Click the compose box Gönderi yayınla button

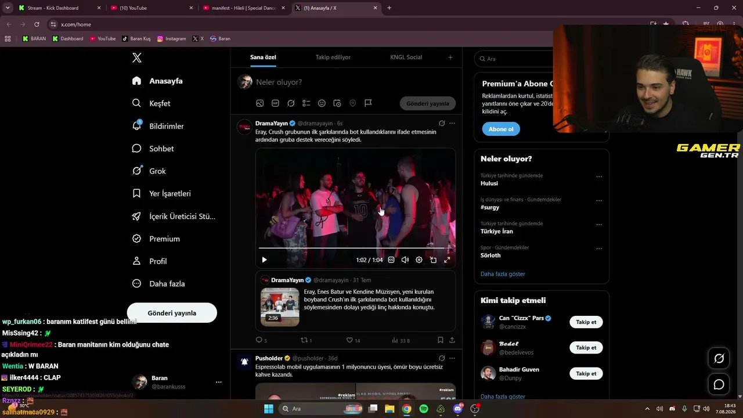pyautogui.click(x=428, y=103)
